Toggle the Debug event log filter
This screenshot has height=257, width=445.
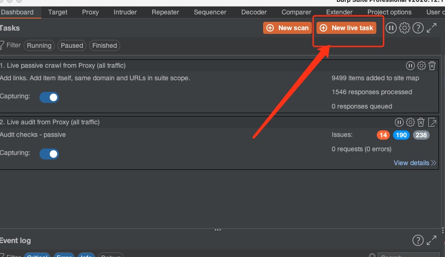point(111,255)
